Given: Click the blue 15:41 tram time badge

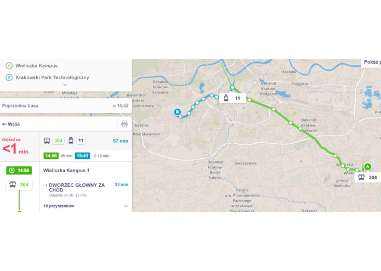Looking at the screenshot, I should point(82,156).
